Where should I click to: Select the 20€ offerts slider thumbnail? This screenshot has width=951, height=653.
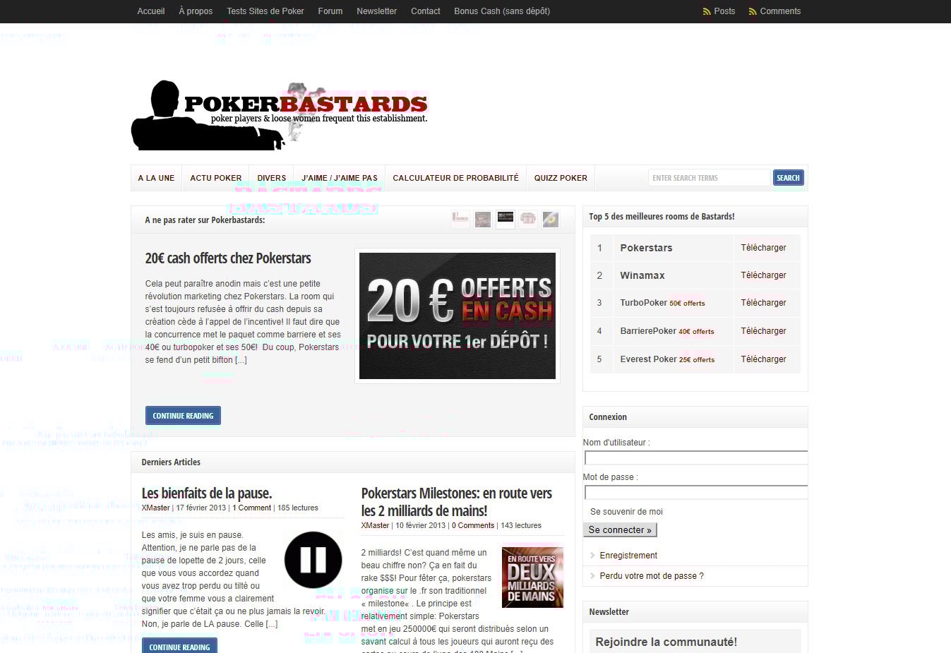[x=506, y=220]
